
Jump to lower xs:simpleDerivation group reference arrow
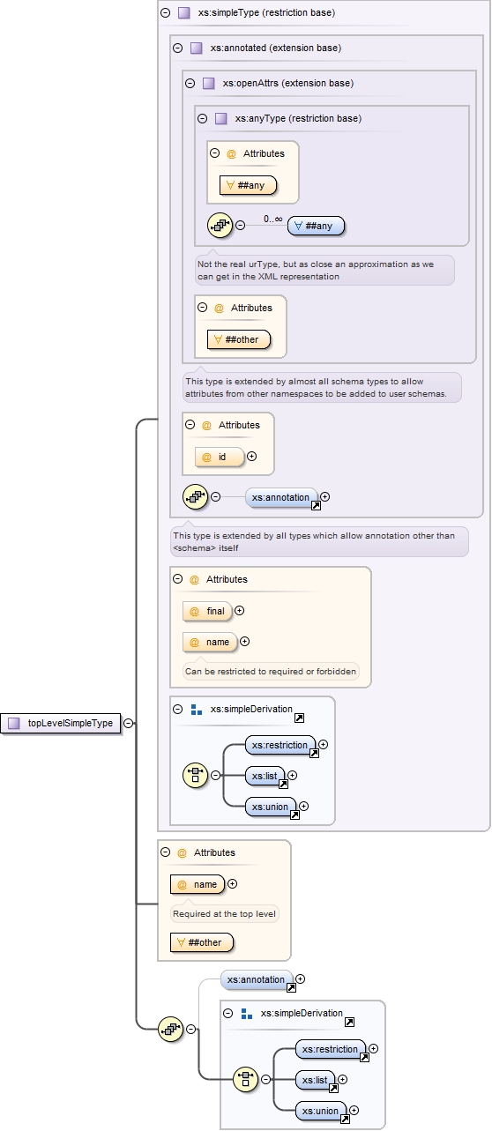[350, 1022]
